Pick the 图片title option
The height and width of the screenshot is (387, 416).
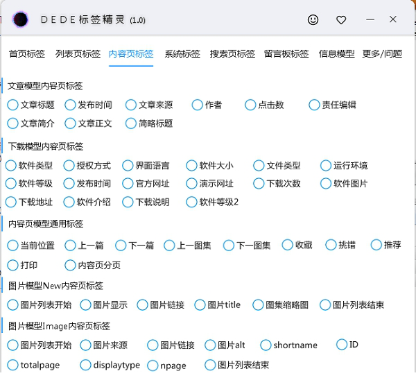(x=200, y=305)
